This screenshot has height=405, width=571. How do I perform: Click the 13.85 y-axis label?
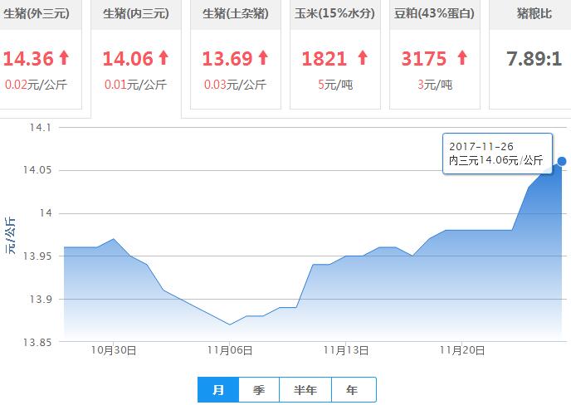point(37,342)
